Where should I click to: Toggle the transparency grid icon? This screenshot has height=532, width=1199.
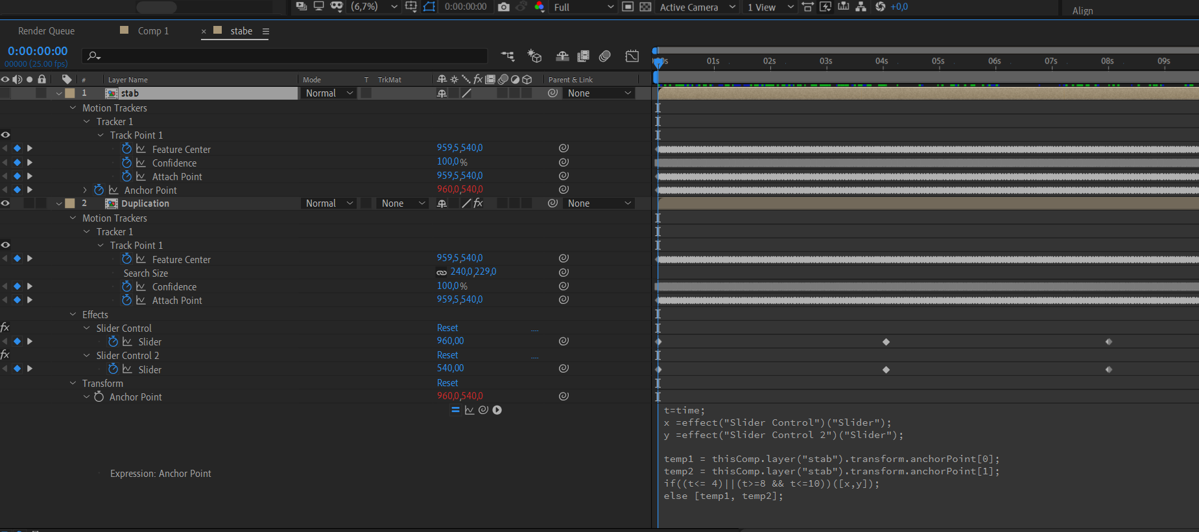[645, 6]
